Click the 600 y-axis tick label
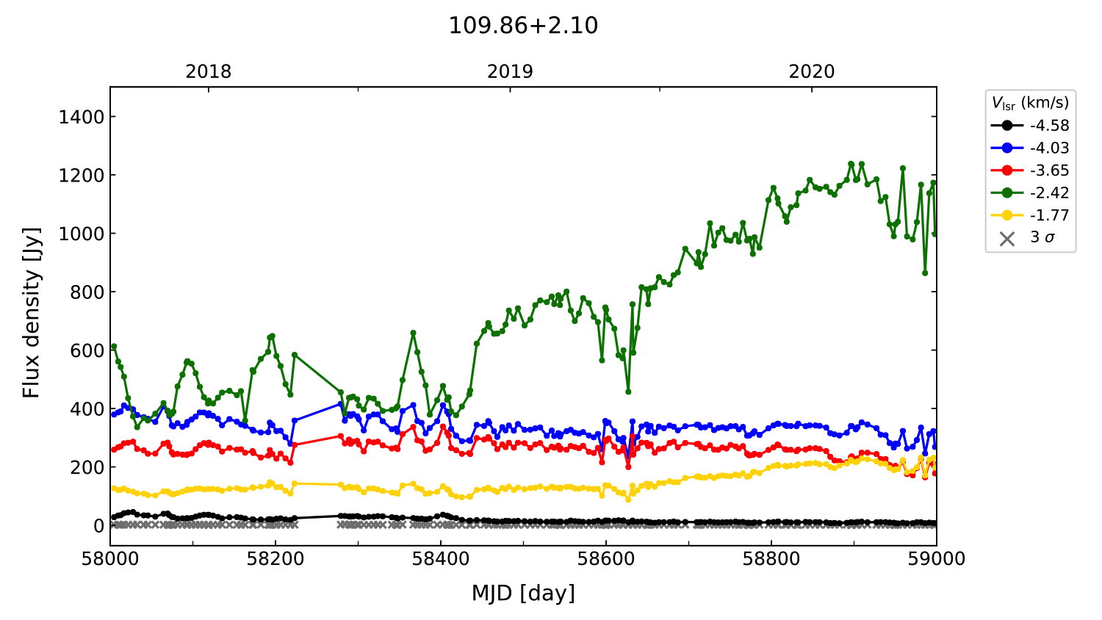The height and width of the screenshot is (620, 1102). [88, 350]
